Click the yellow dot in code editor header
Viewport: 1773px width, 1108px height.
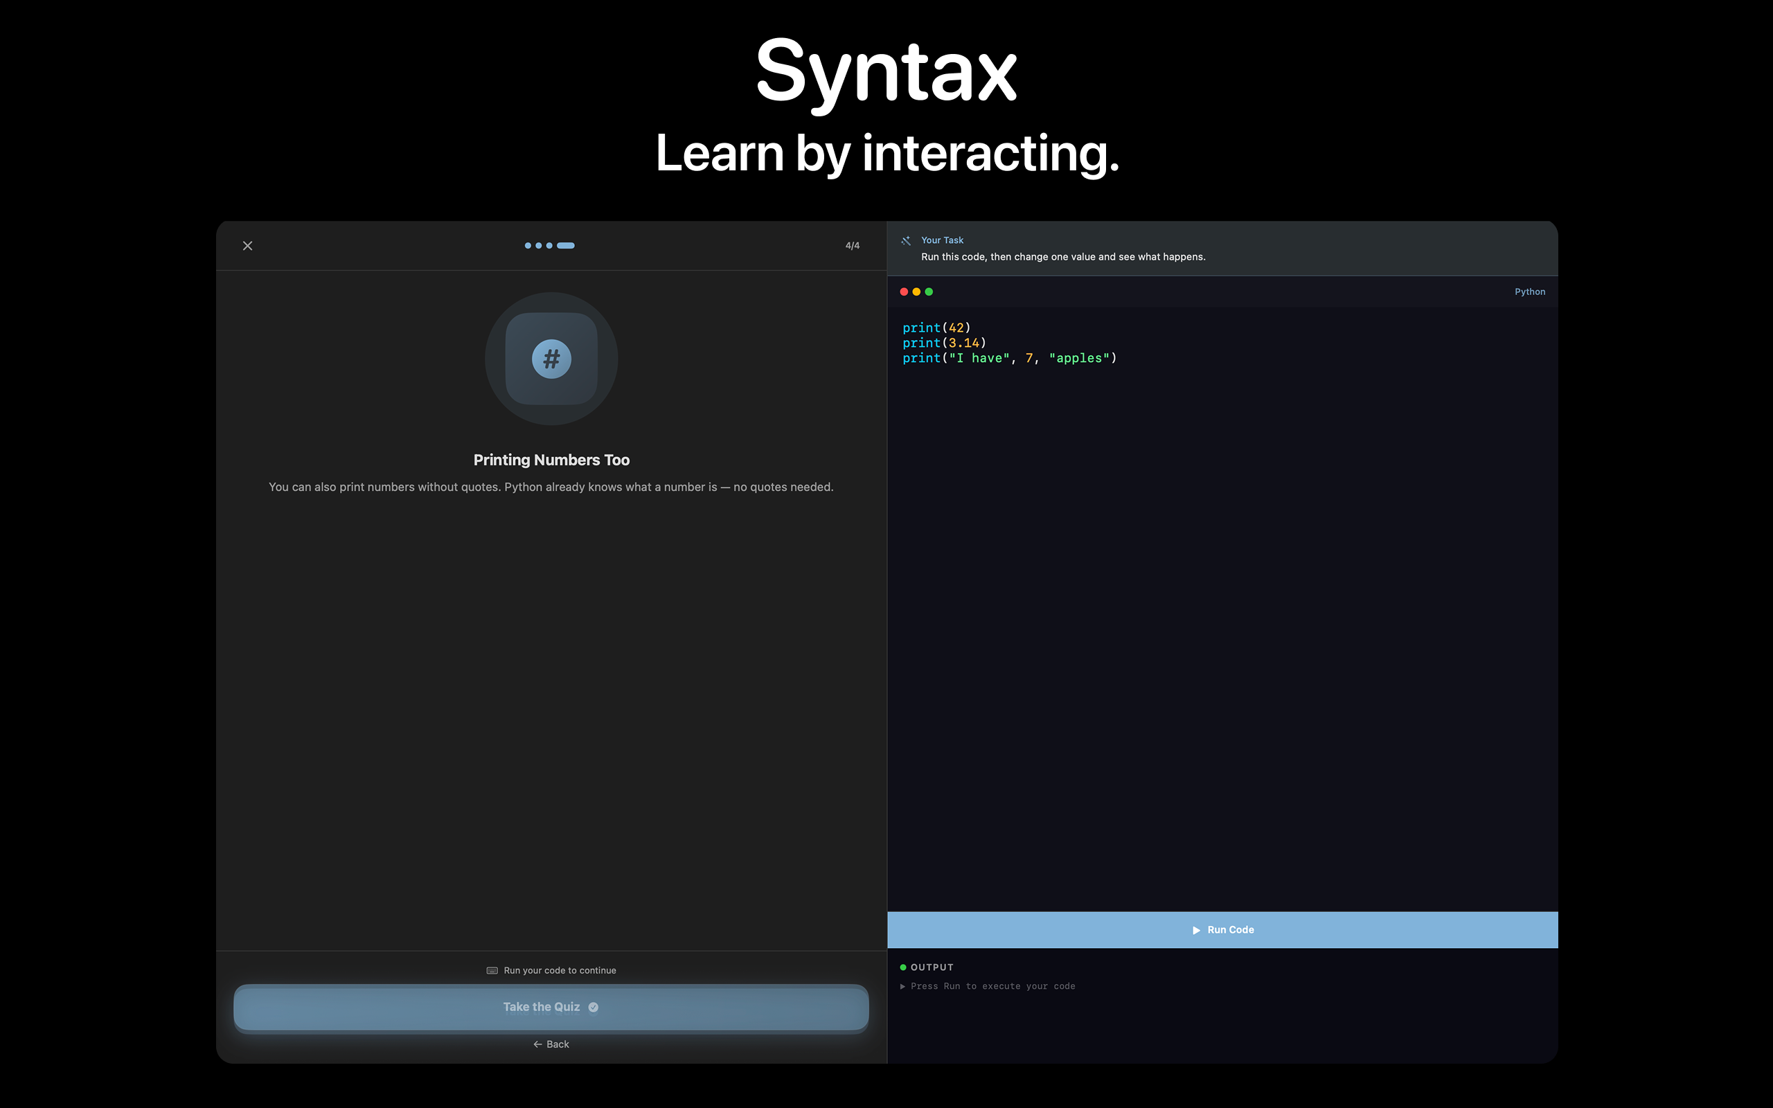[x=916, y=292]
